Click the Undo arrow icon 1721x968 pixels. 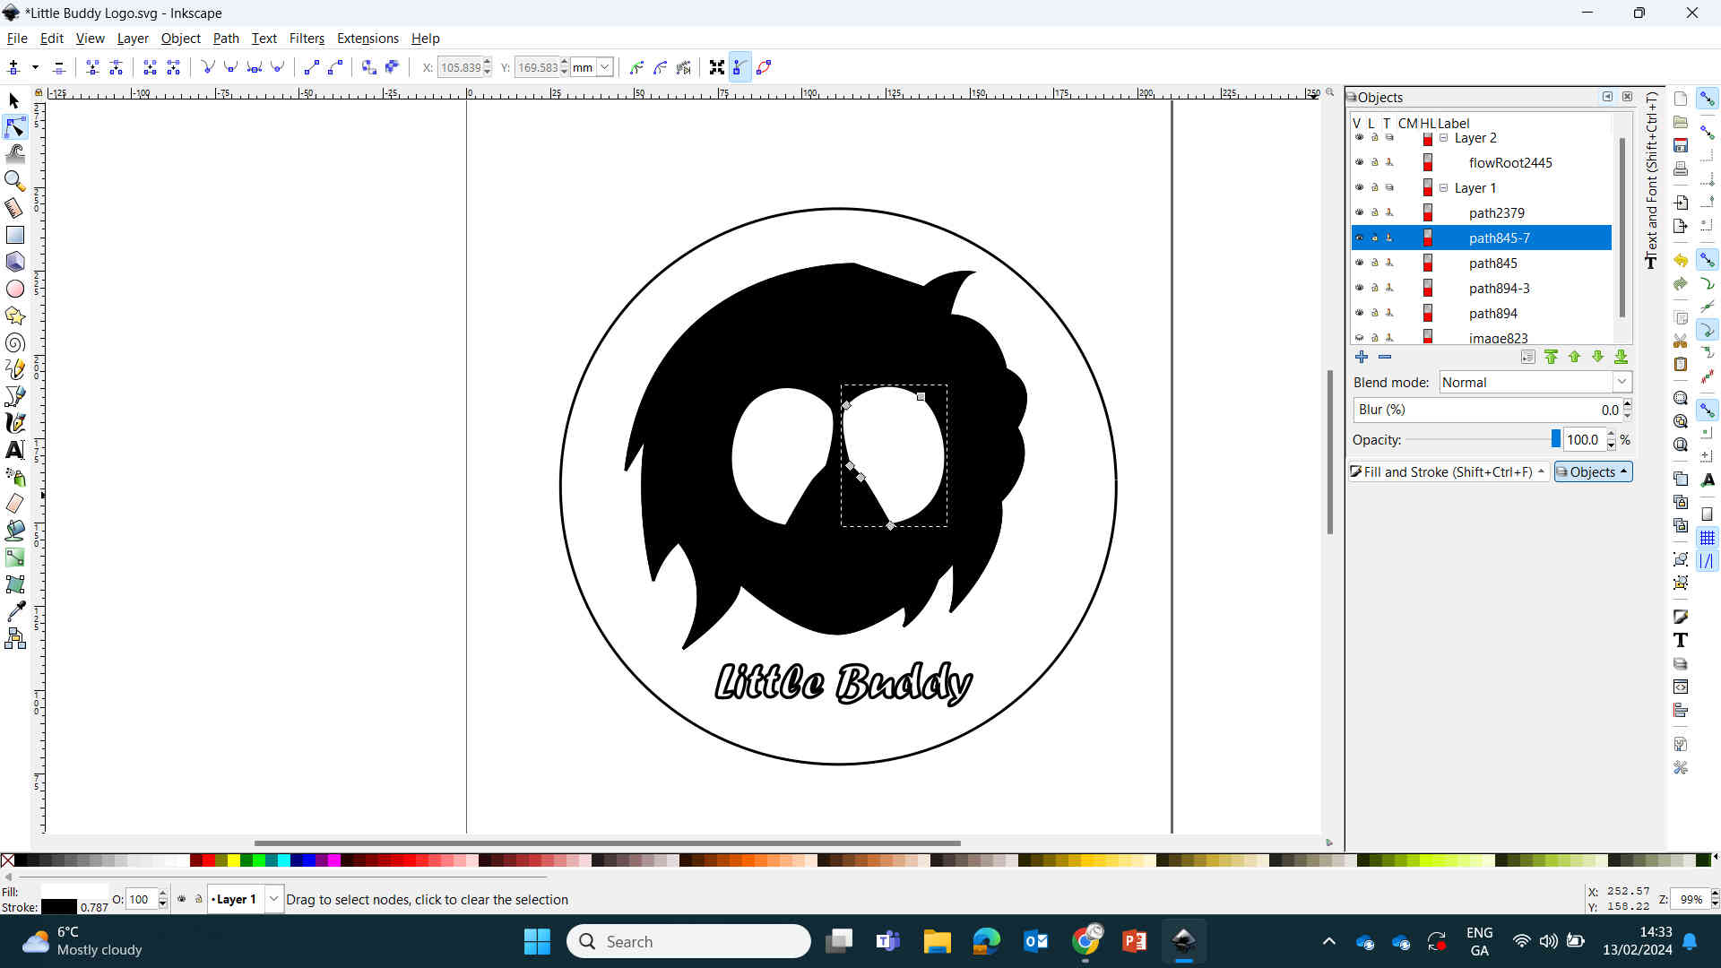coord(1681,261)
